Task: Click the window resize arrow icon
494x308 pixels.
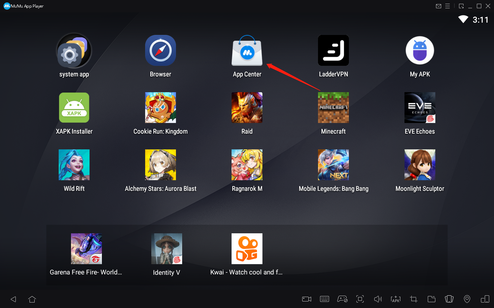Action: [x=461, y=6]
